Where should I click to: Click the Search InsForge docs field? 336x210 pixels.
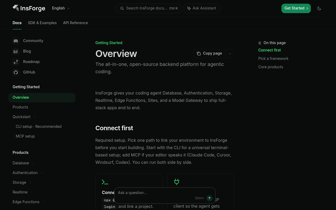pyautogui.click(x=149, y=8)
